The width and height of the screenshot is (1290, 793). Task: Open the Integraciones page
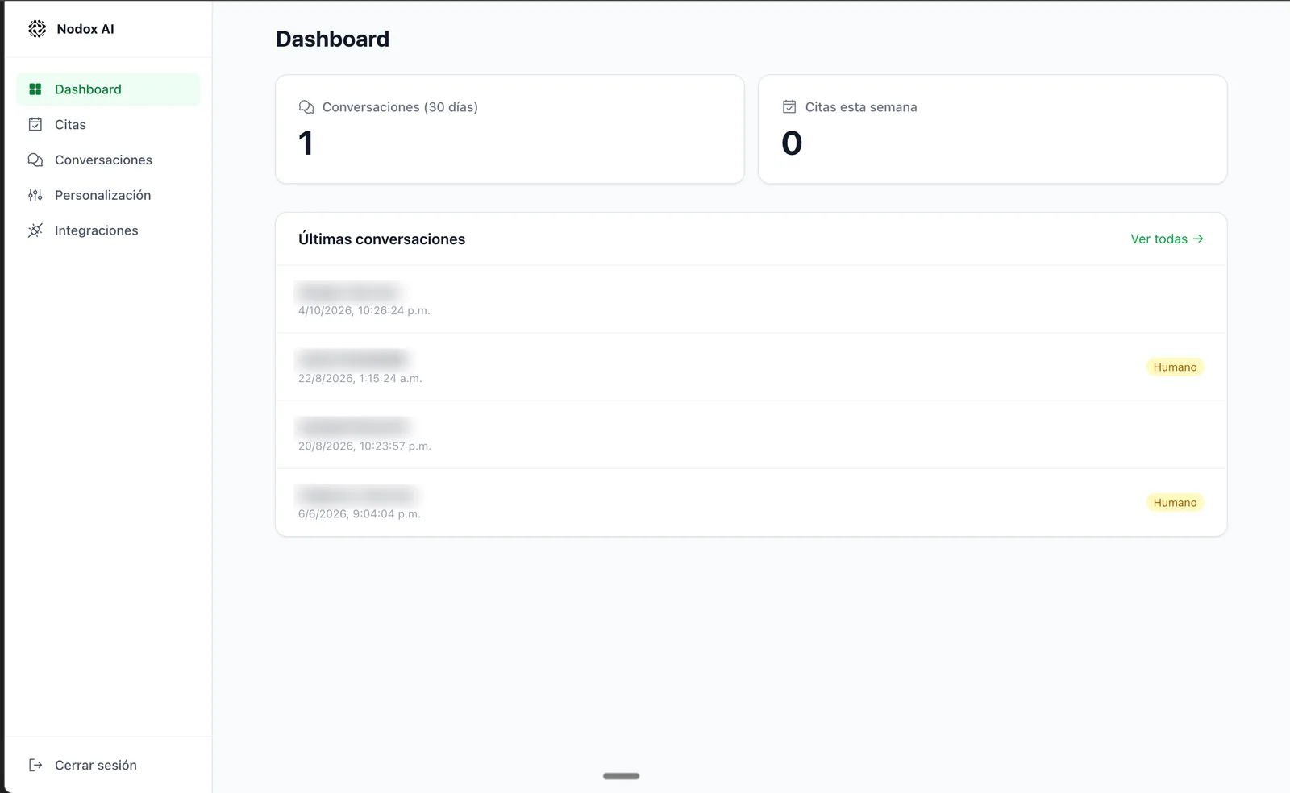[108, 230]
